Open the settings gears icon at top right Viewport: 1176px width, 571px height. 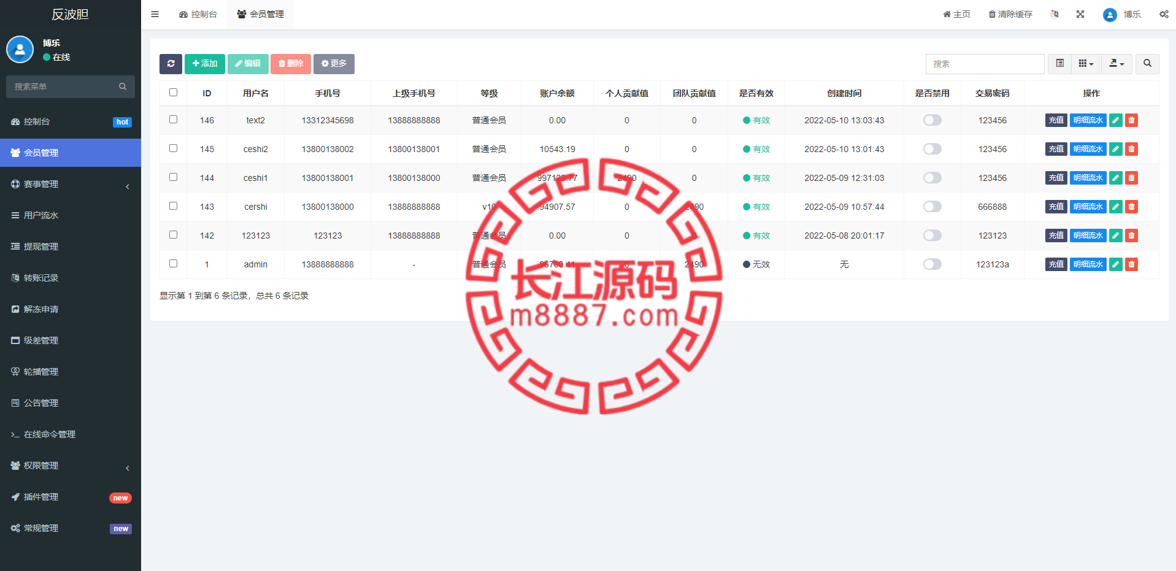click(1164, 14)
